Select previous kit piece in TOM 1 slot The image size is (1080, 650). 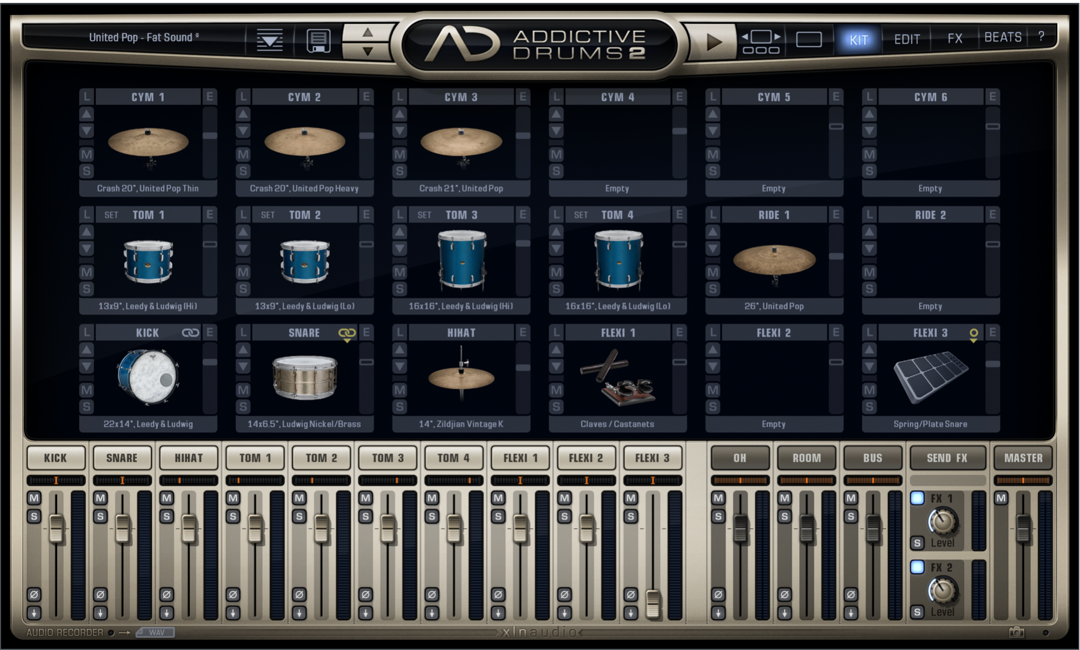87,232
